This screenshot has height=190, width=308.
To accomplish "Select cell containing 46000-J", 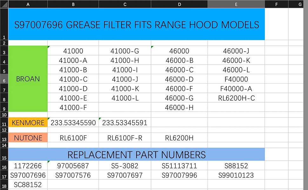I will (236, 51).
